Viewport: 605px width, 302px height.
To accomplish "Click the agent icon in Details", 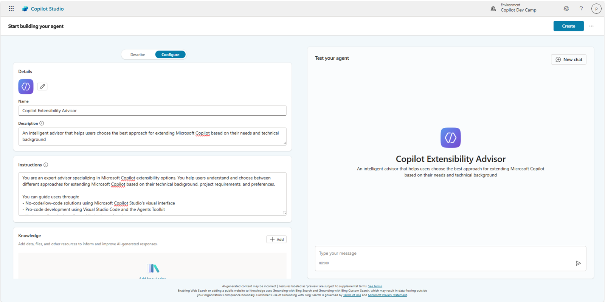I will point(26,87).
